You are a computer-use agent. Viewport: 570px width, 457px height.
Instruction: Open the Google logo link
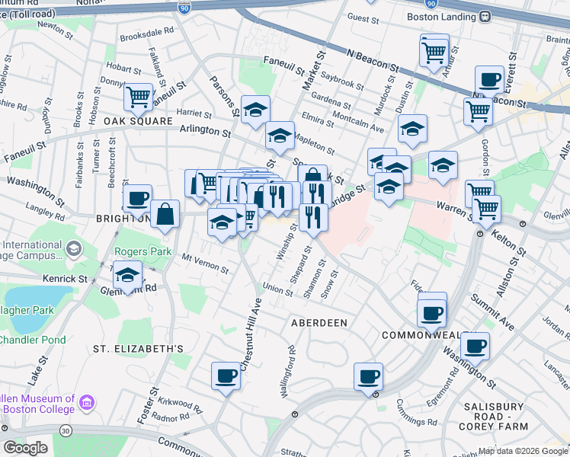(25, 448)
